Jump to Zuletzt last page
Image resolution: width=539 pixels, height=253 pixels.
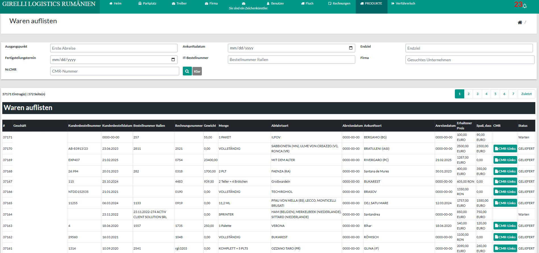tap(526, 94)
